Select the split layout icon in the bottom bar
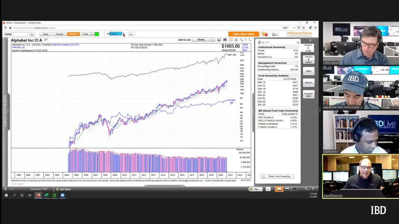The height and width of the screenshot is (224, 399). (x=287, y=189)
